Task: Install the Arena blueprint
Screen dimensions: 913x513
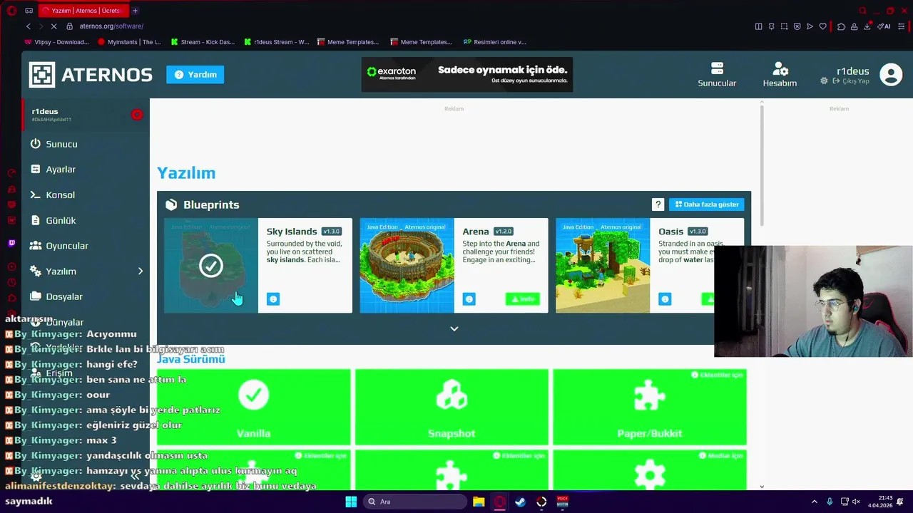Action: (x=522, y=299)
